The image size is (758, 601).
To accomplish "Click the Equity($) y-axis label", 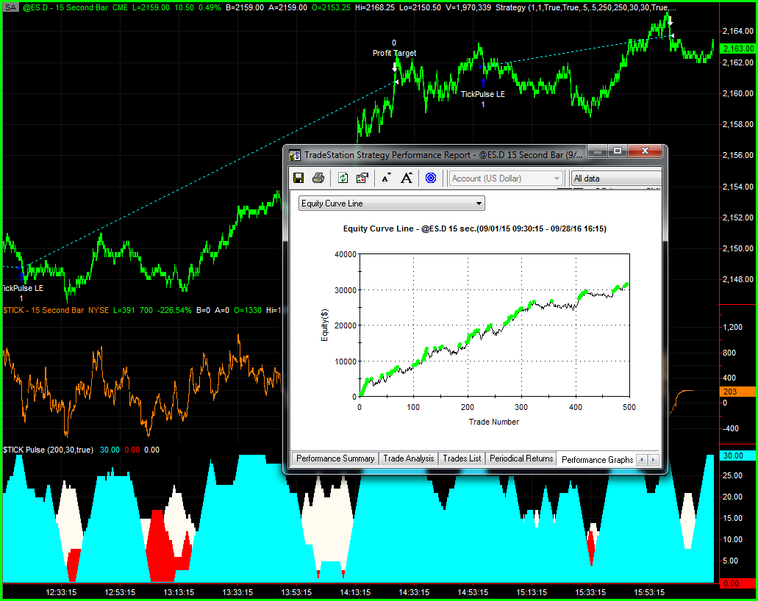I will click(324, 325).
